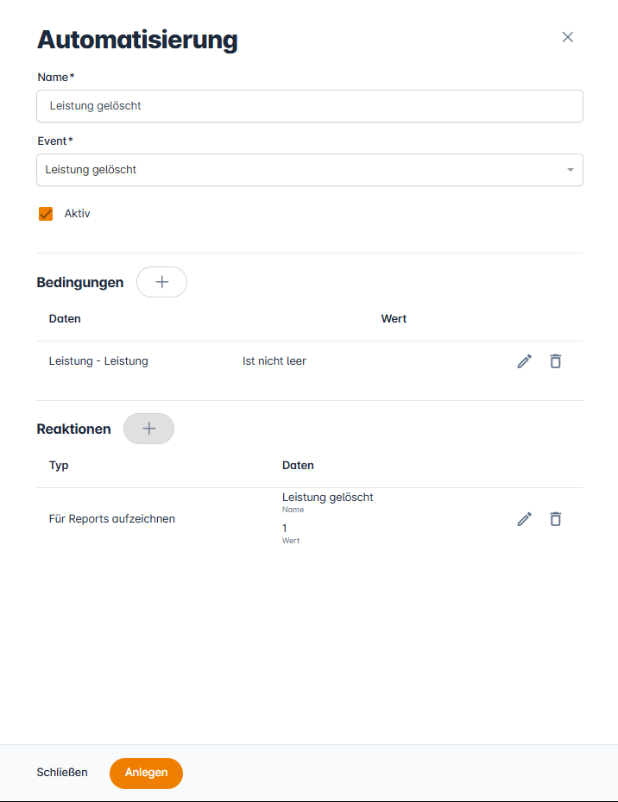Select the Leistung - Leistung condition row
Viewport: 618px width, 802px height.
(98, 361)
